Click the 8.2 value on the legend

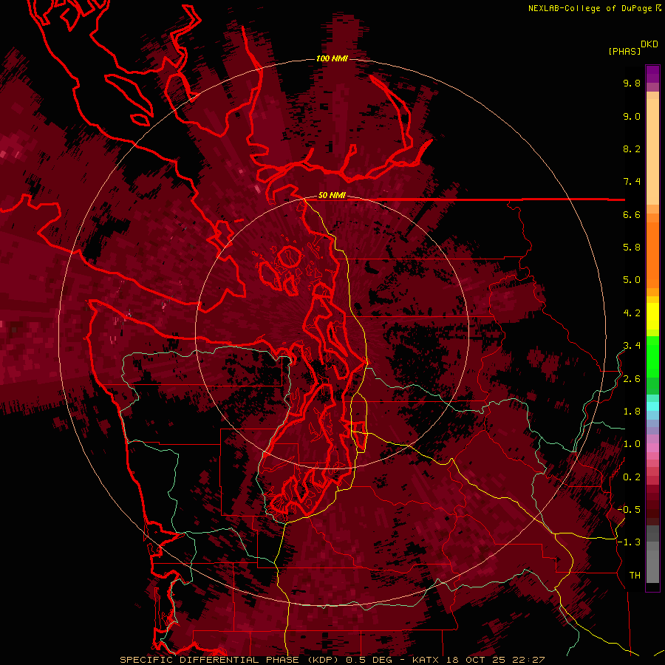pos(632,149)
